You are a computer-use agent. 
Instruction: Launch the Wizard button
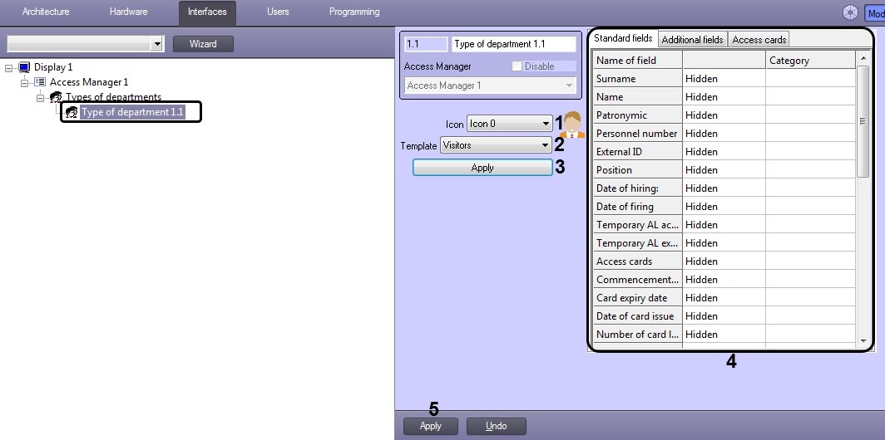click(x=203, y=44)
